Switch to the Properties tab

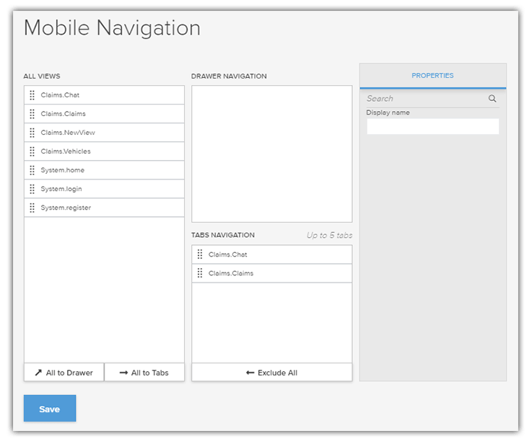click(x=432, y=76)
